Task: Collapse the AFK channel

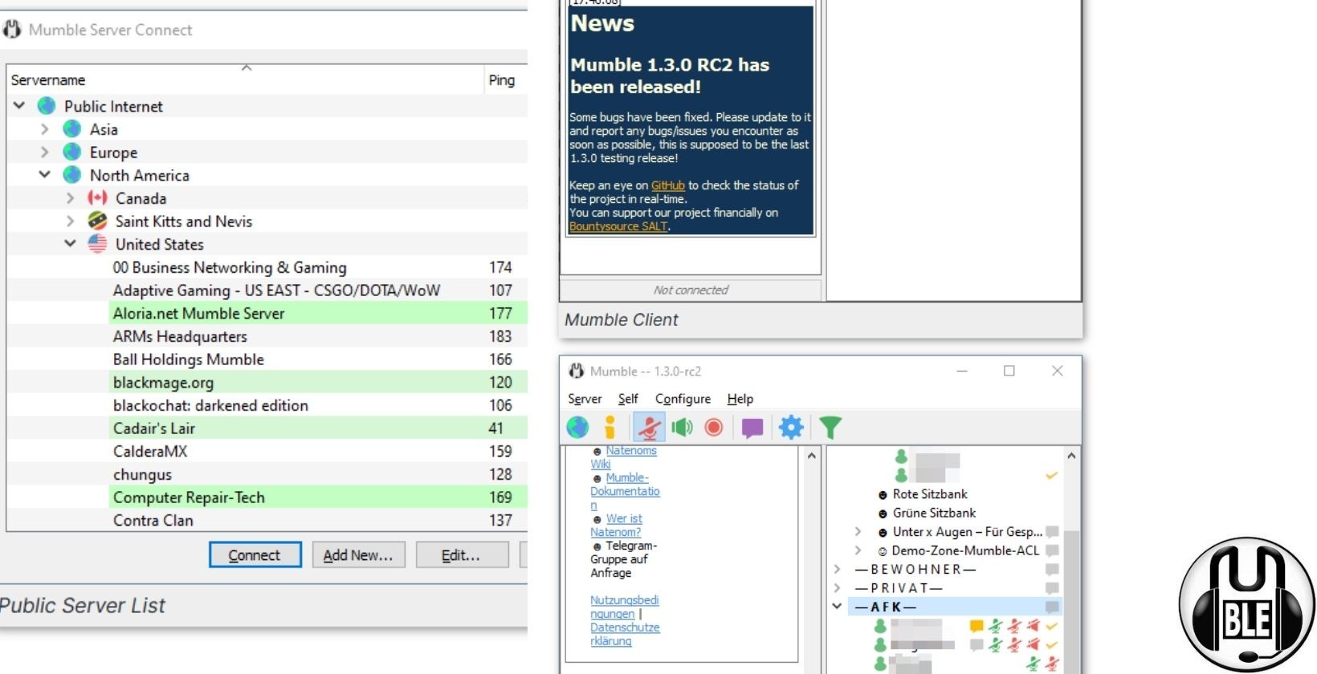Action: pyautogui.click(x=837, y=607)
